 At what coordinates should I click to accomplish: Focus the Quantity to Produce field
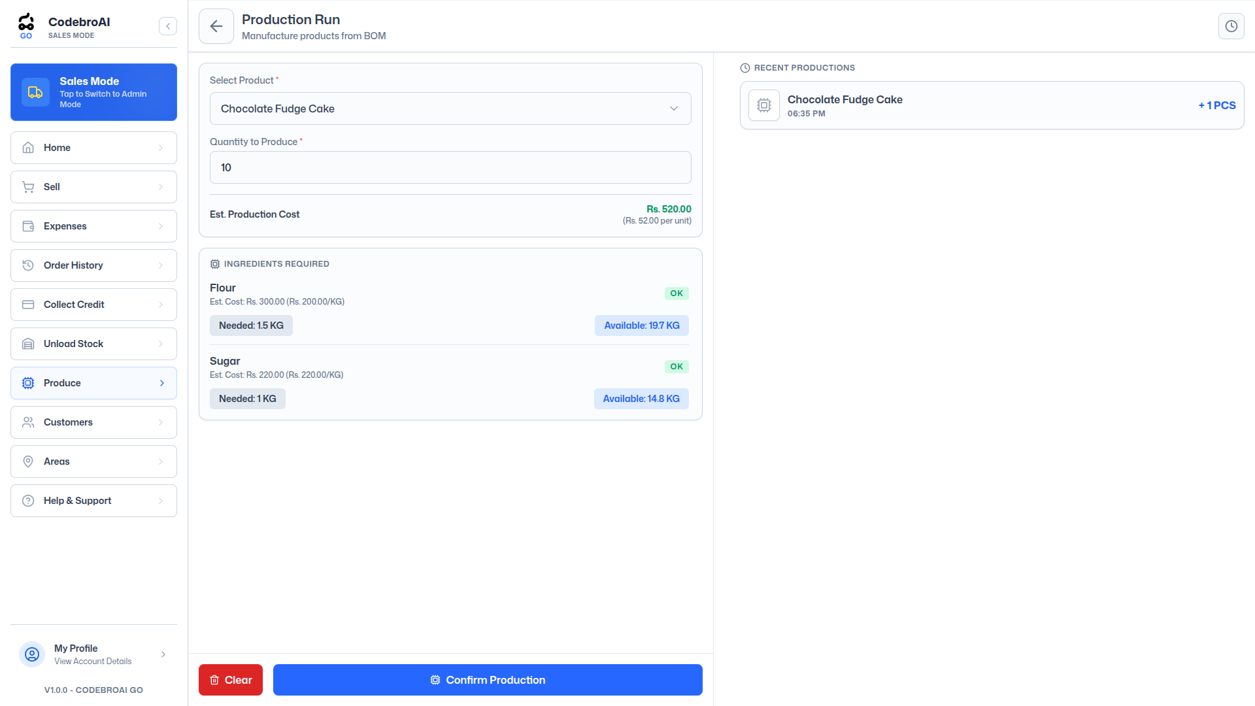pos(450,167)
